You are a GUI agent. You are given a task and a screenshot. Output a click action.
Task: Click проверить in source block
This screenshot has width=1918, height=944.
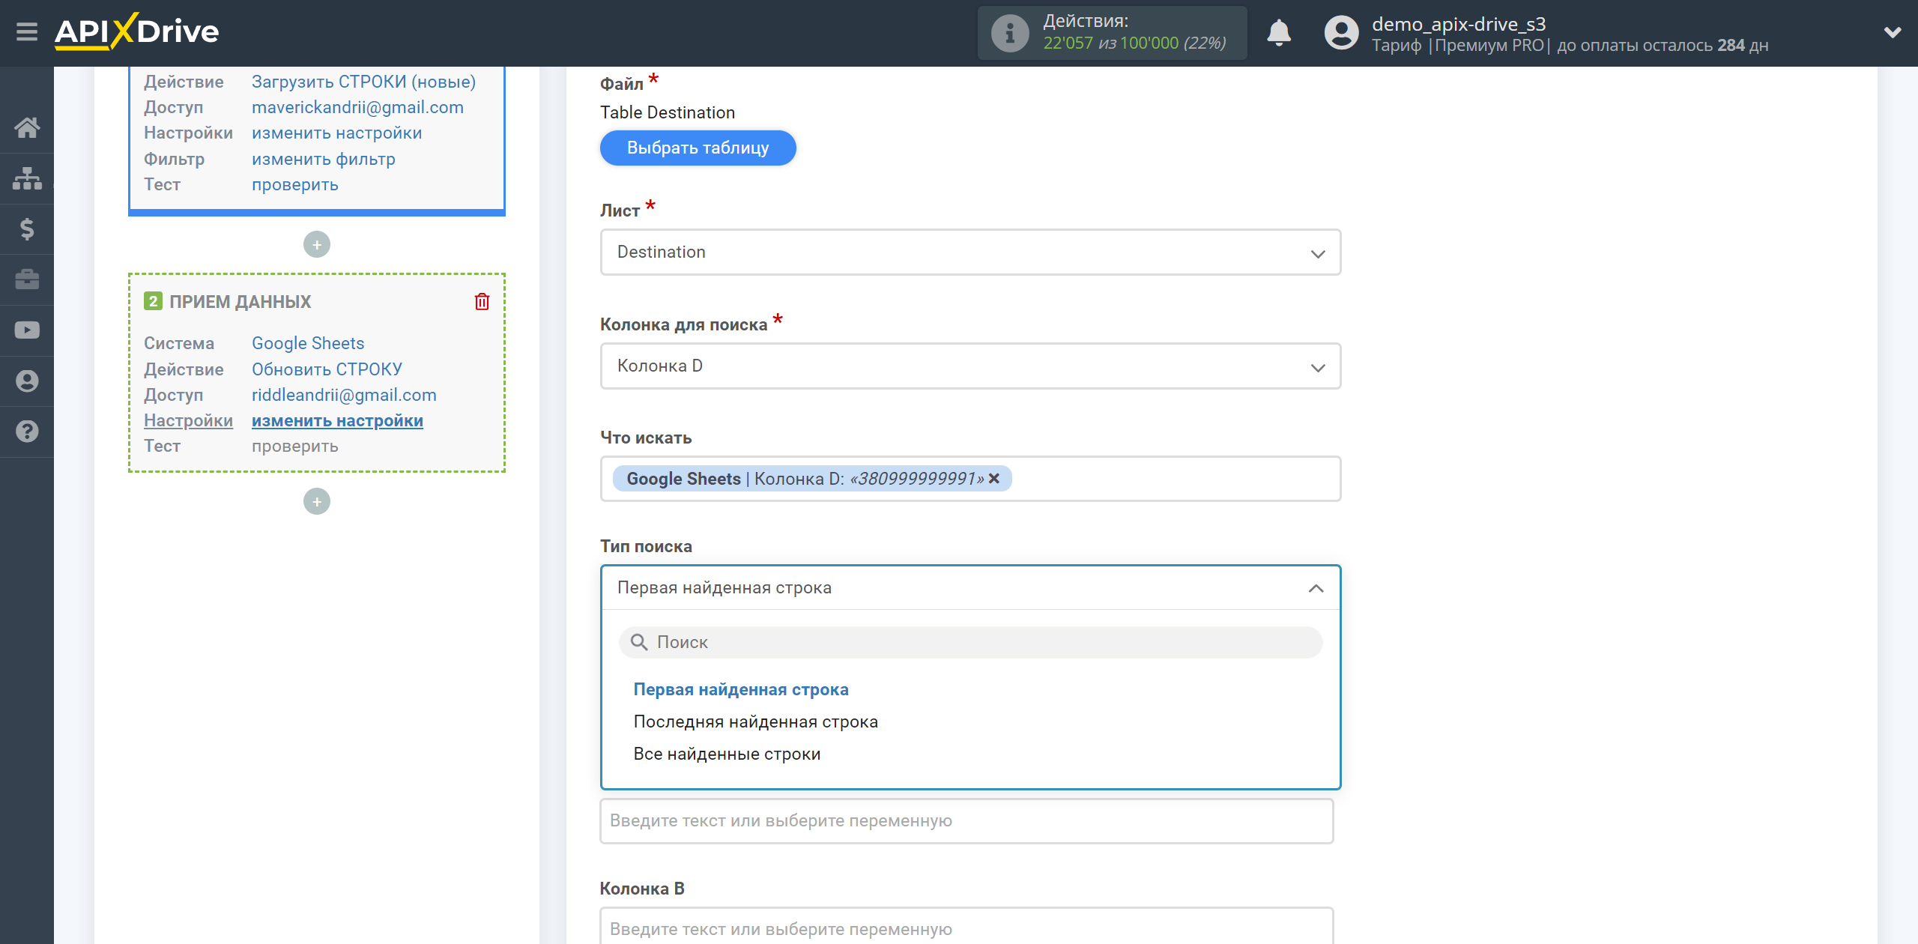294,184
